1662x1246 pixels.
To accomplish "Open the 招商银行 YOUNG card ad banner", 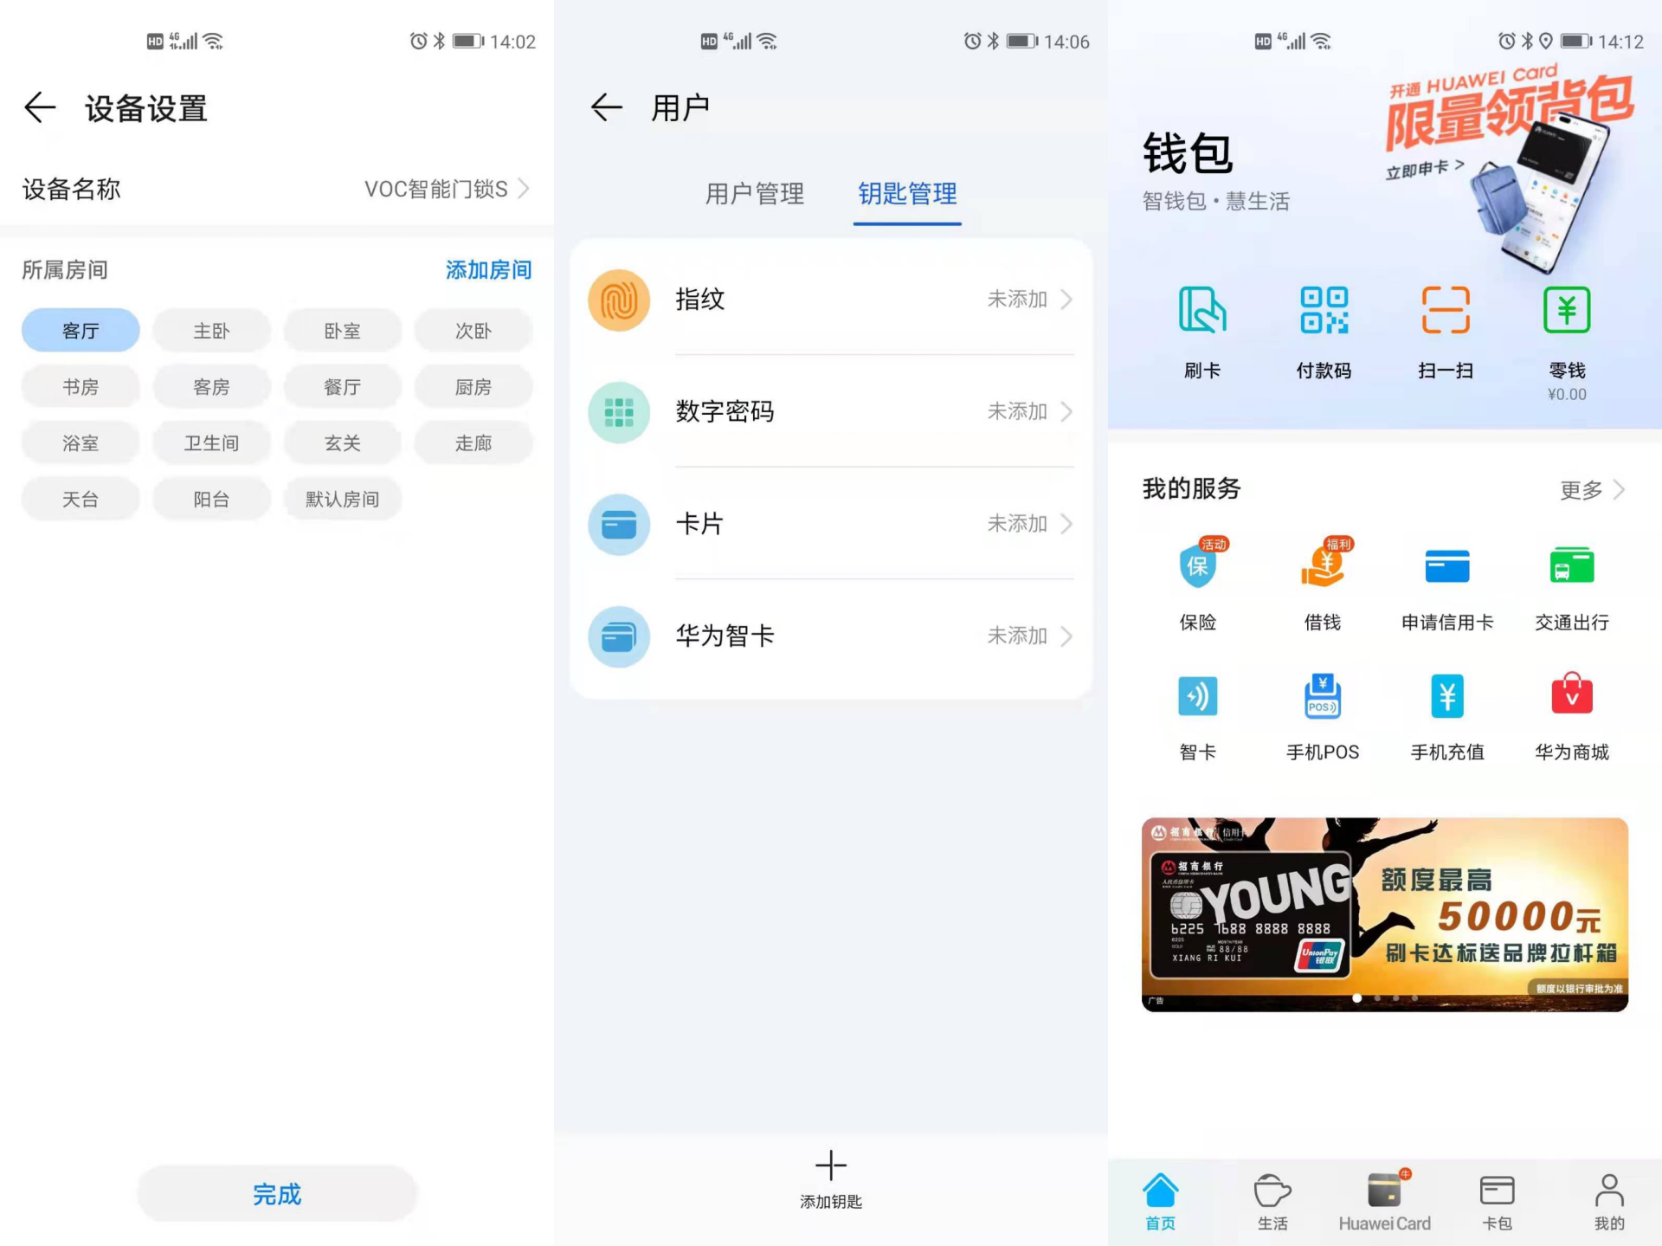I will 1385,914.
